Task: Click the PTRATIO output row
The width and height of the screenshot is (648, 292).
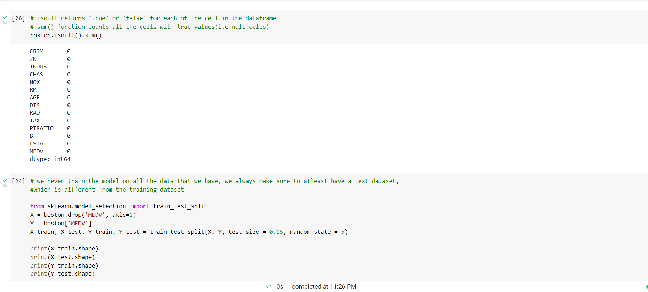Action: (50, 128)
